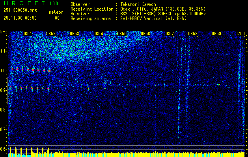Click the 0657 time marker
The width and height of the screenshot is (248, 157).
pyautogui.click(x=169, y=34)
